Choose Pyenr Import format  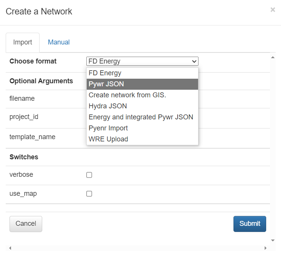tap(108, 128)
